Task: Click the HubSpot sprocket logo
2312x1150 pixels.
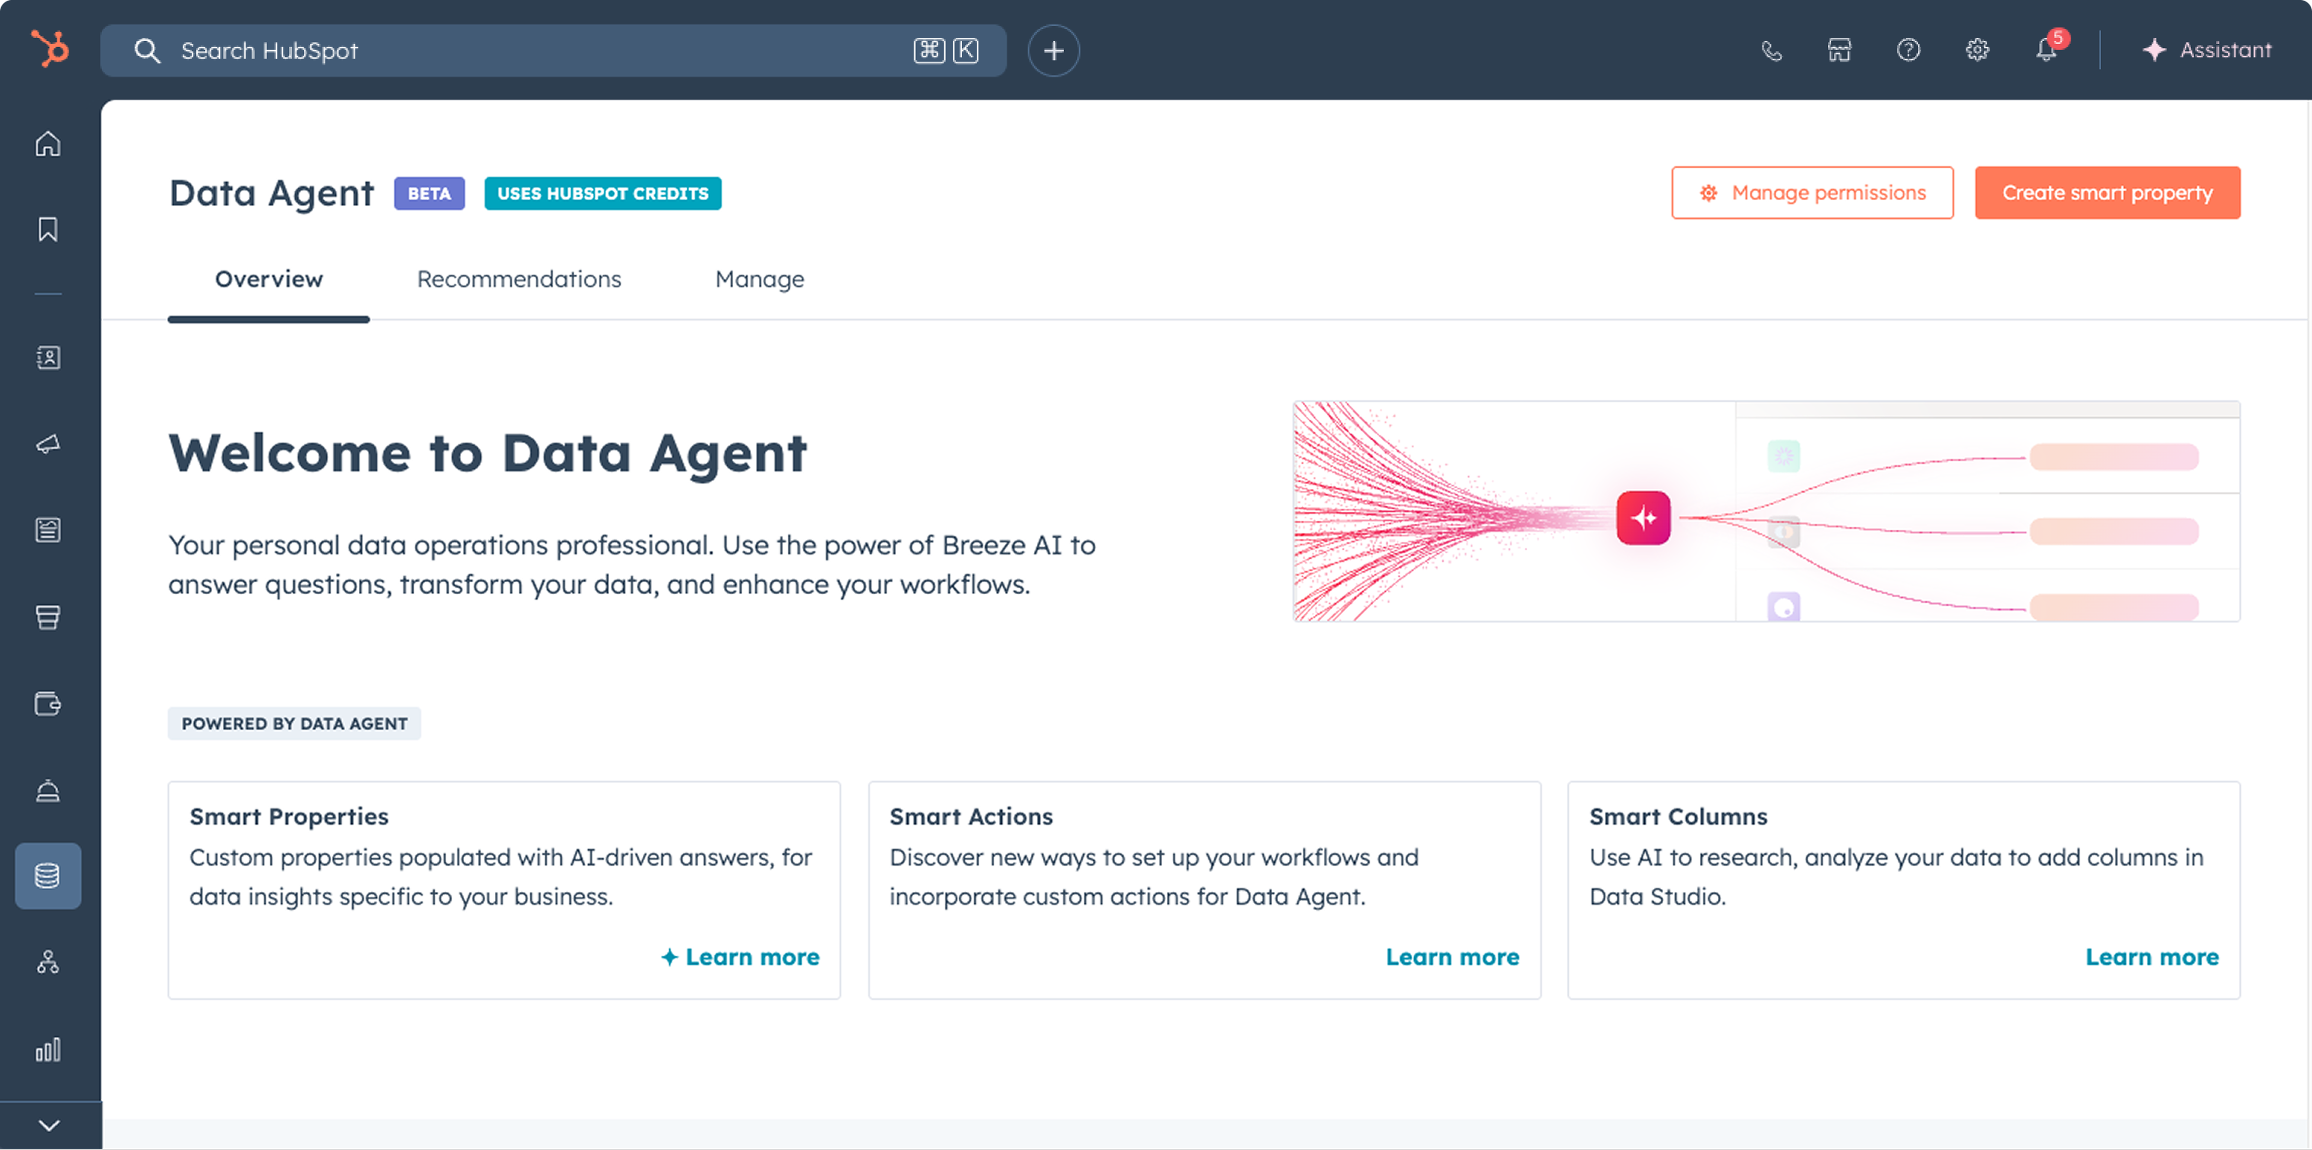Action: (49, 49)
